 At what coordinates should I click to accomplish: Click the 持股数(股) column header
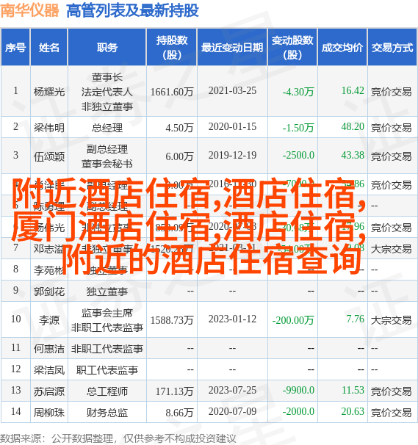click(x=172, y=47)
